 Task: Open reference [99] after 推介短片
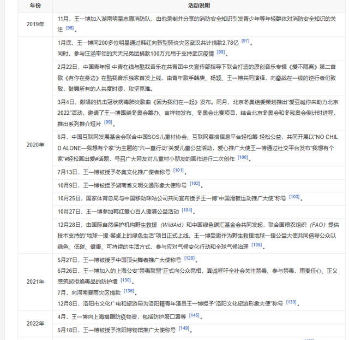(x=108, y=122)
